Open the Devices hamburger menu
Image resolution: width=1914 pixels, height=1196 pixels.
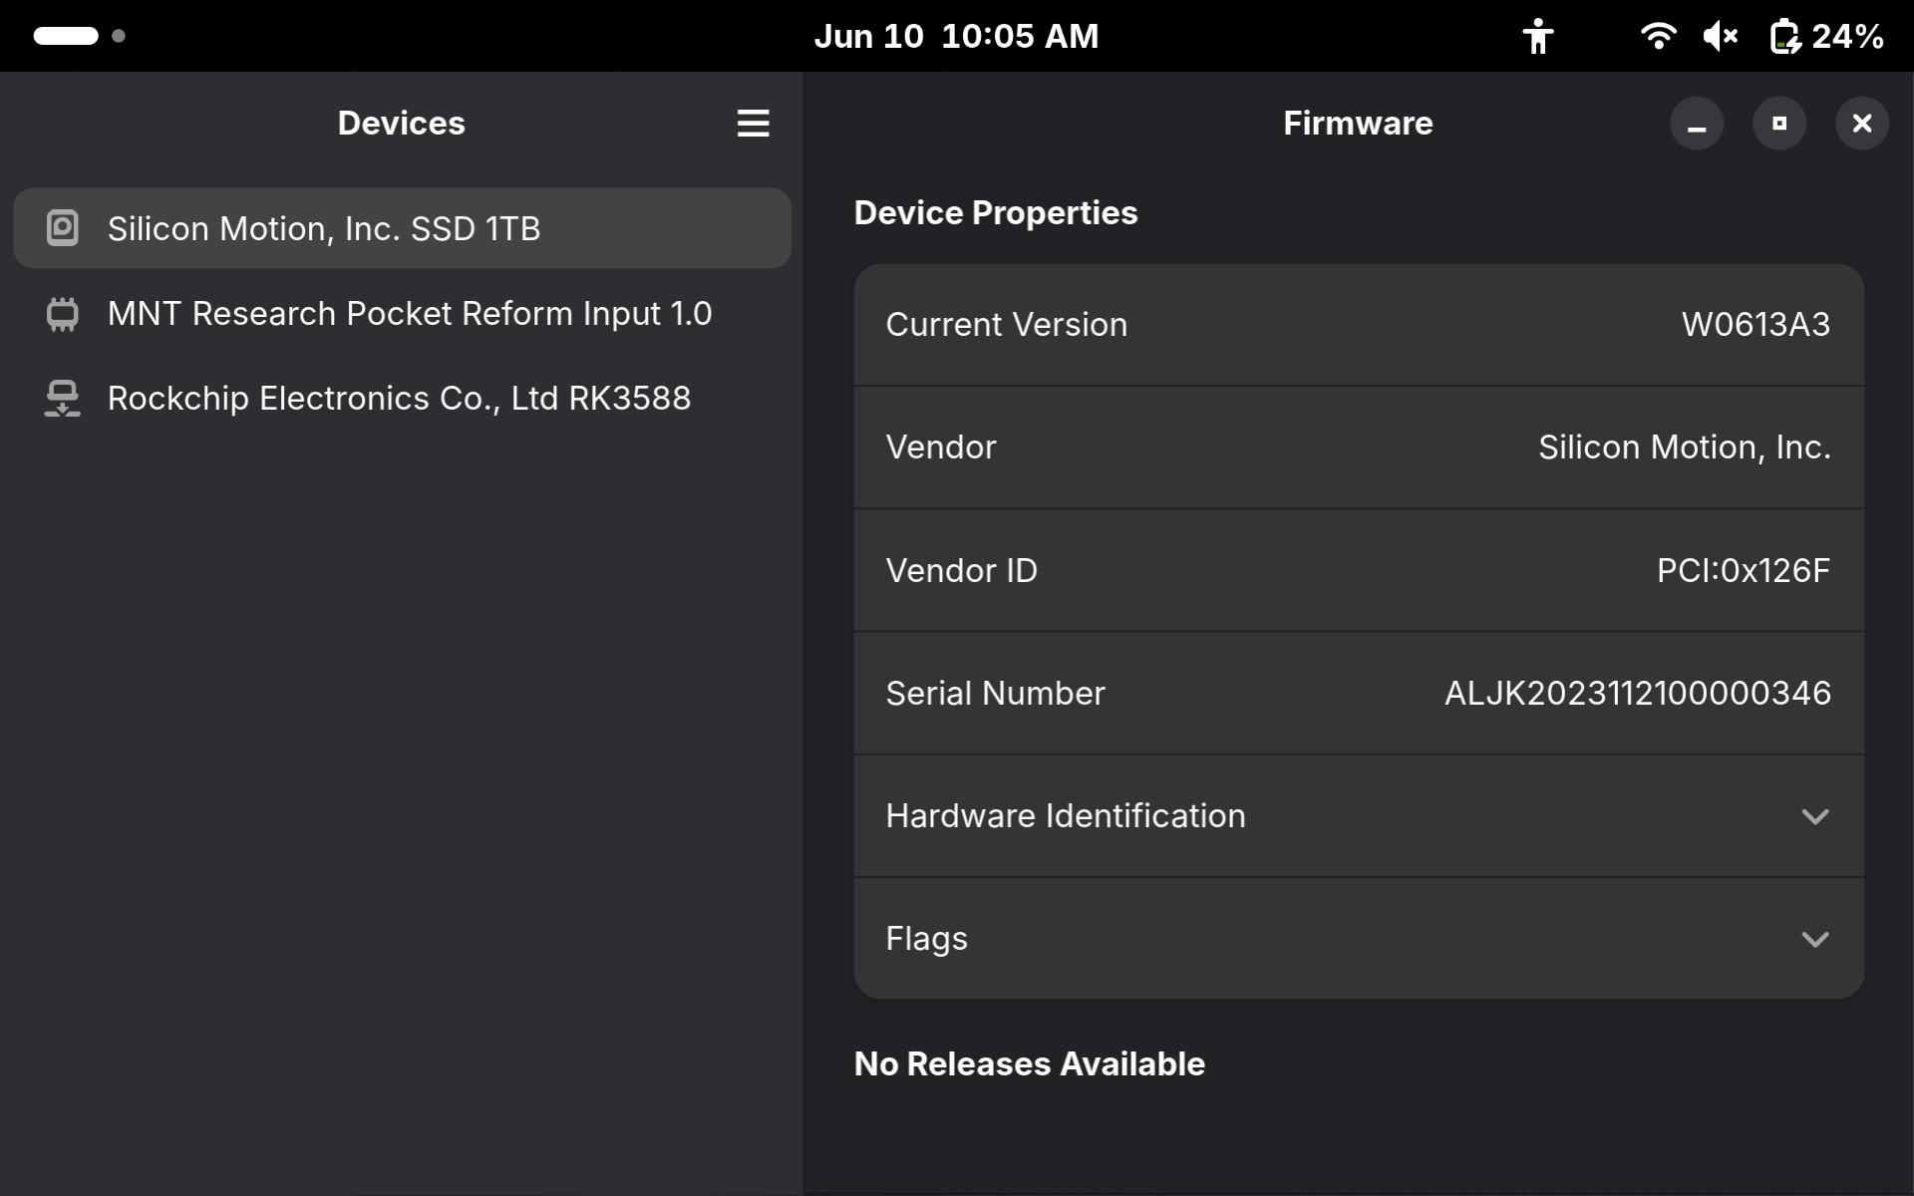753,124
